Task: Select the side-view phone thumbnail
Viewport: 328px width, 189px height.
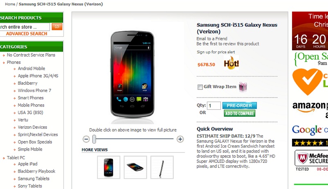Action: point(162,167)
